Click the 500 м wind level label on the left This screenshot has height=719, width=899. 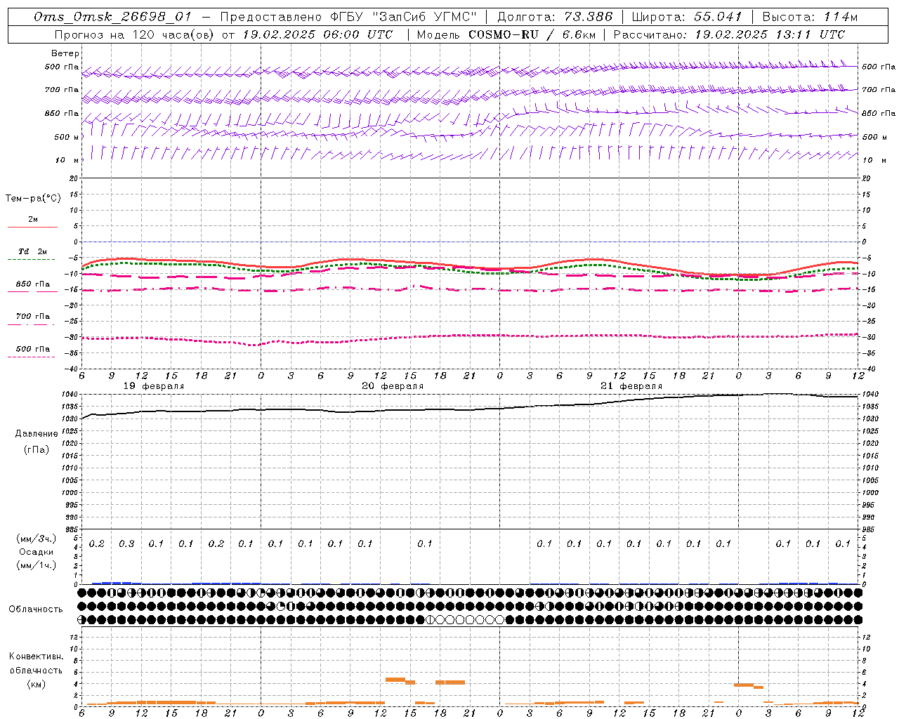pos(66,137)
